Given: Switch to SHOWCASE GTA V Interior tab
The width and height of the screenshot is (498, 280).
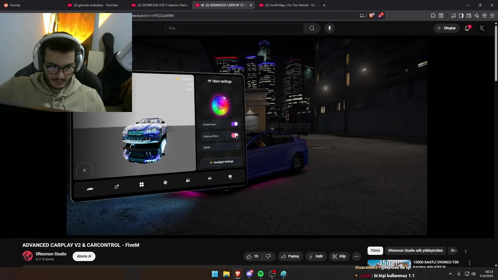Looking at the screenshot, I should tap(160, 5).
